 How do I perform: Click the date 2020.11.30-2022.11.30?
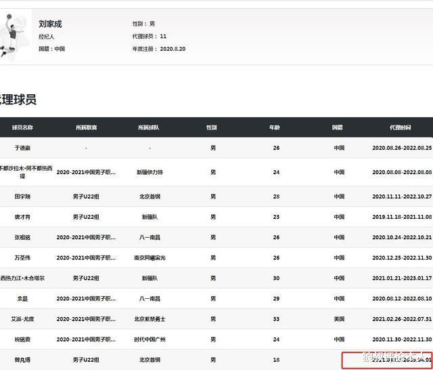(402, 340)
